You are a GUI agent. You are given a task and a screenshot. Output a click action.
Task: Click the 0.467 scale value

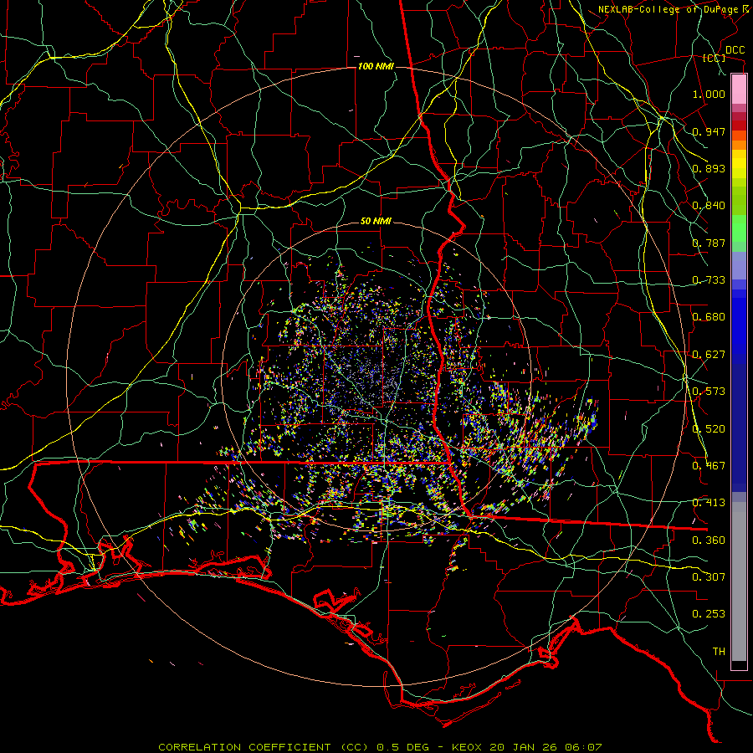coord(709,466)
